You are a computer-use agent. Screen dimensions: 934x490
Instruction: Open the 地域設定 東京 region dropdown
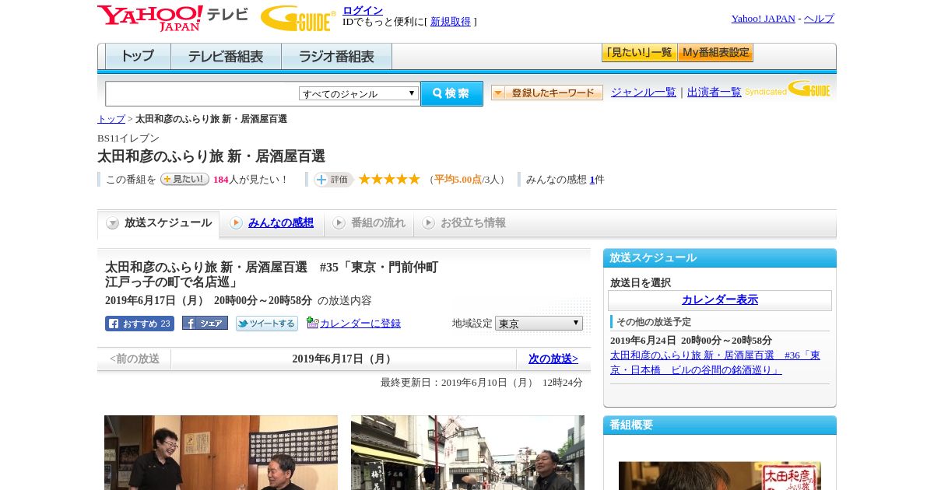pyautogui.click(x=539, y=323)
